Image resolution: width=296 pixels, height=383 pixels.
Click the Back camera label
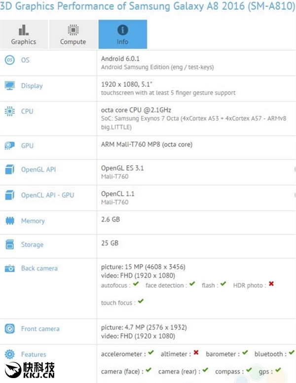point(39,269)
